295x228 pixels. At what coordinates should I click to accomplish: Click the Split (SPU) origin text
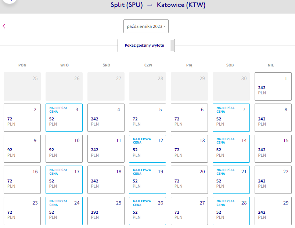[127, 5]
